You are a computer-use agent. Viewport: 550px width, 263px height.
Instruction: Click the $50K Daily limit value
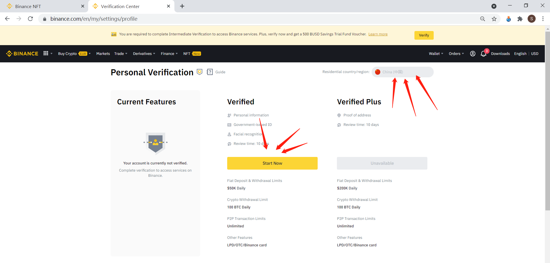(236, 188)
